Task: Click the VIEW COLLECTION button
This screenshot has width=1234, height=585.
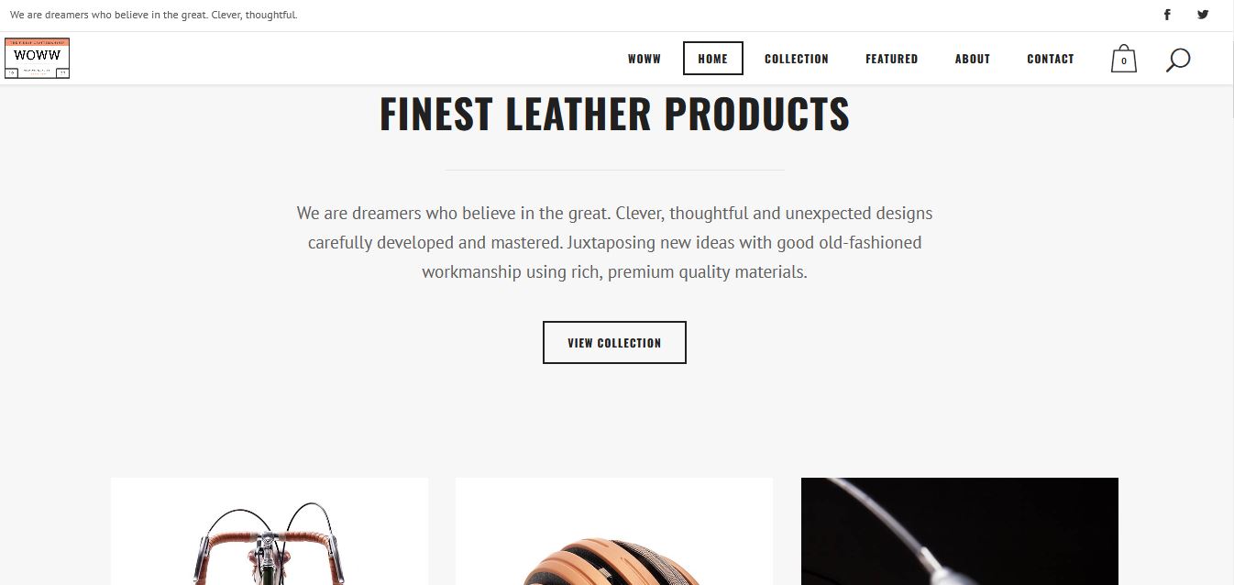Action: tap(614, 342)
